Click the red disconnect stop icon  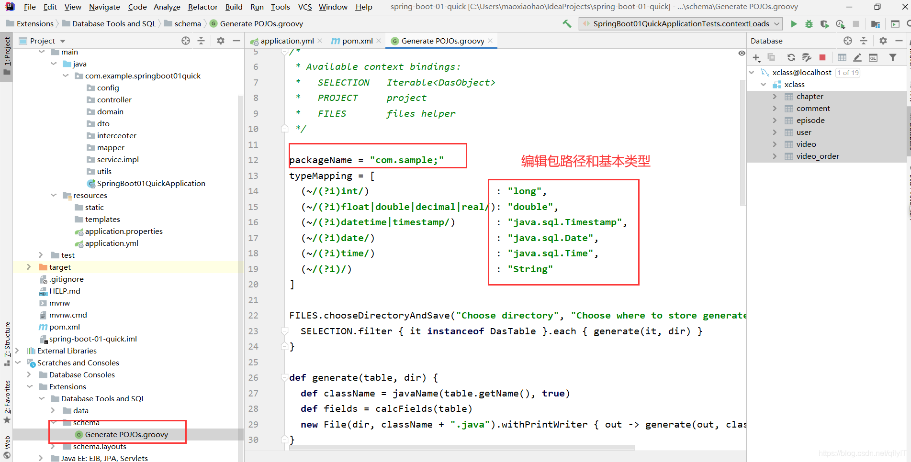click(822, 58)
